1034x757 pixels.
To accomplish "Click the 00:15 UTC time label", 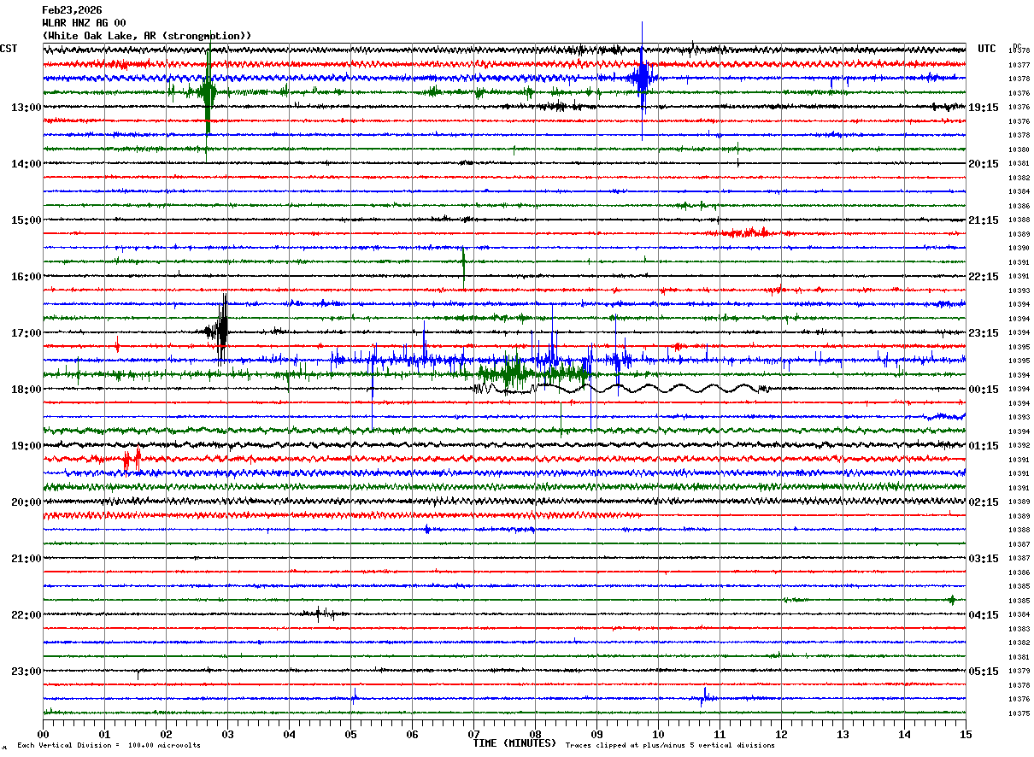I will pyautogui.click(x=984, y=390).
